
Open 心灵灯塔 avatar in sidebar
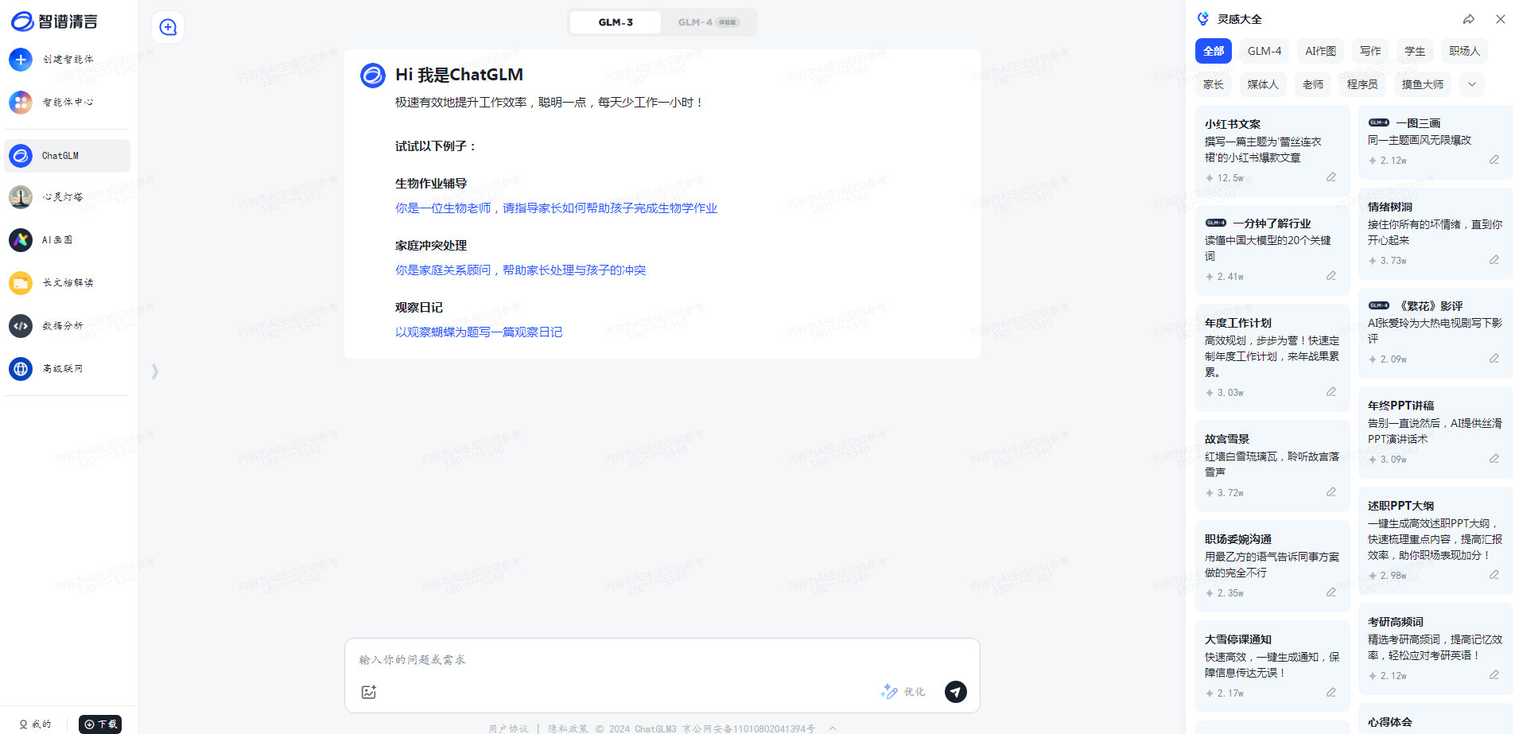(x=21, y=196)
